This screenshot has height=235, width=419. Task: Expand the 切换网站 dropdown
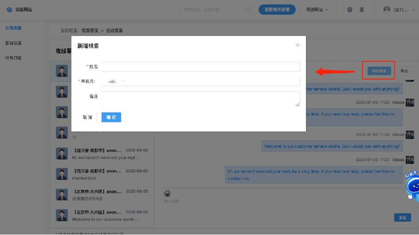pos(317,10)
